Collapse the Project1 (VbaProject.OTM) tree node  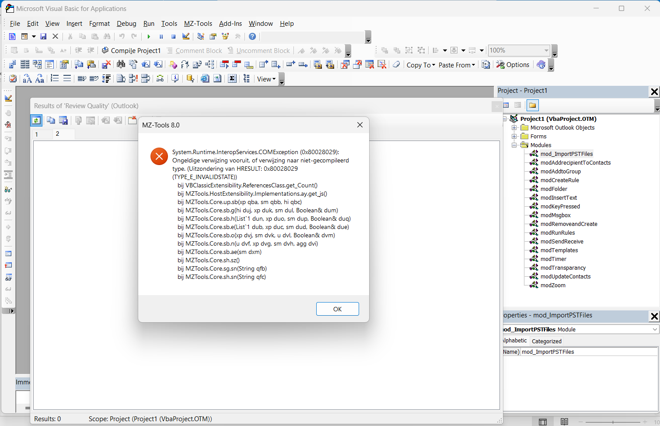(505, 119)
